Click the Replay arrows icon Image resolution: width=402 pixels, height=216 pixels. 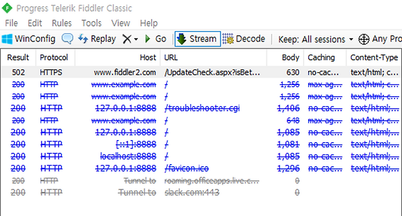point(83,39)
